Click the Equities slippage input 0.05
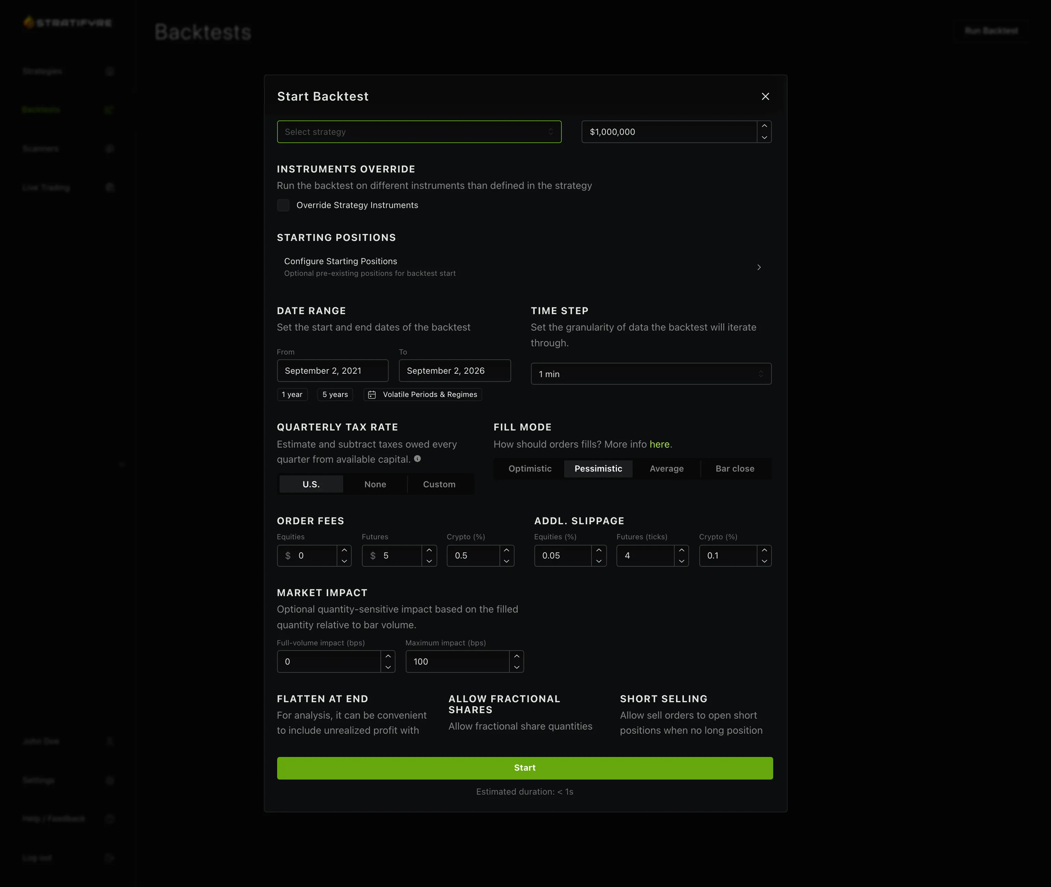Image resolution: width=1051 pixels, height=887 pixels. (563, 556)
